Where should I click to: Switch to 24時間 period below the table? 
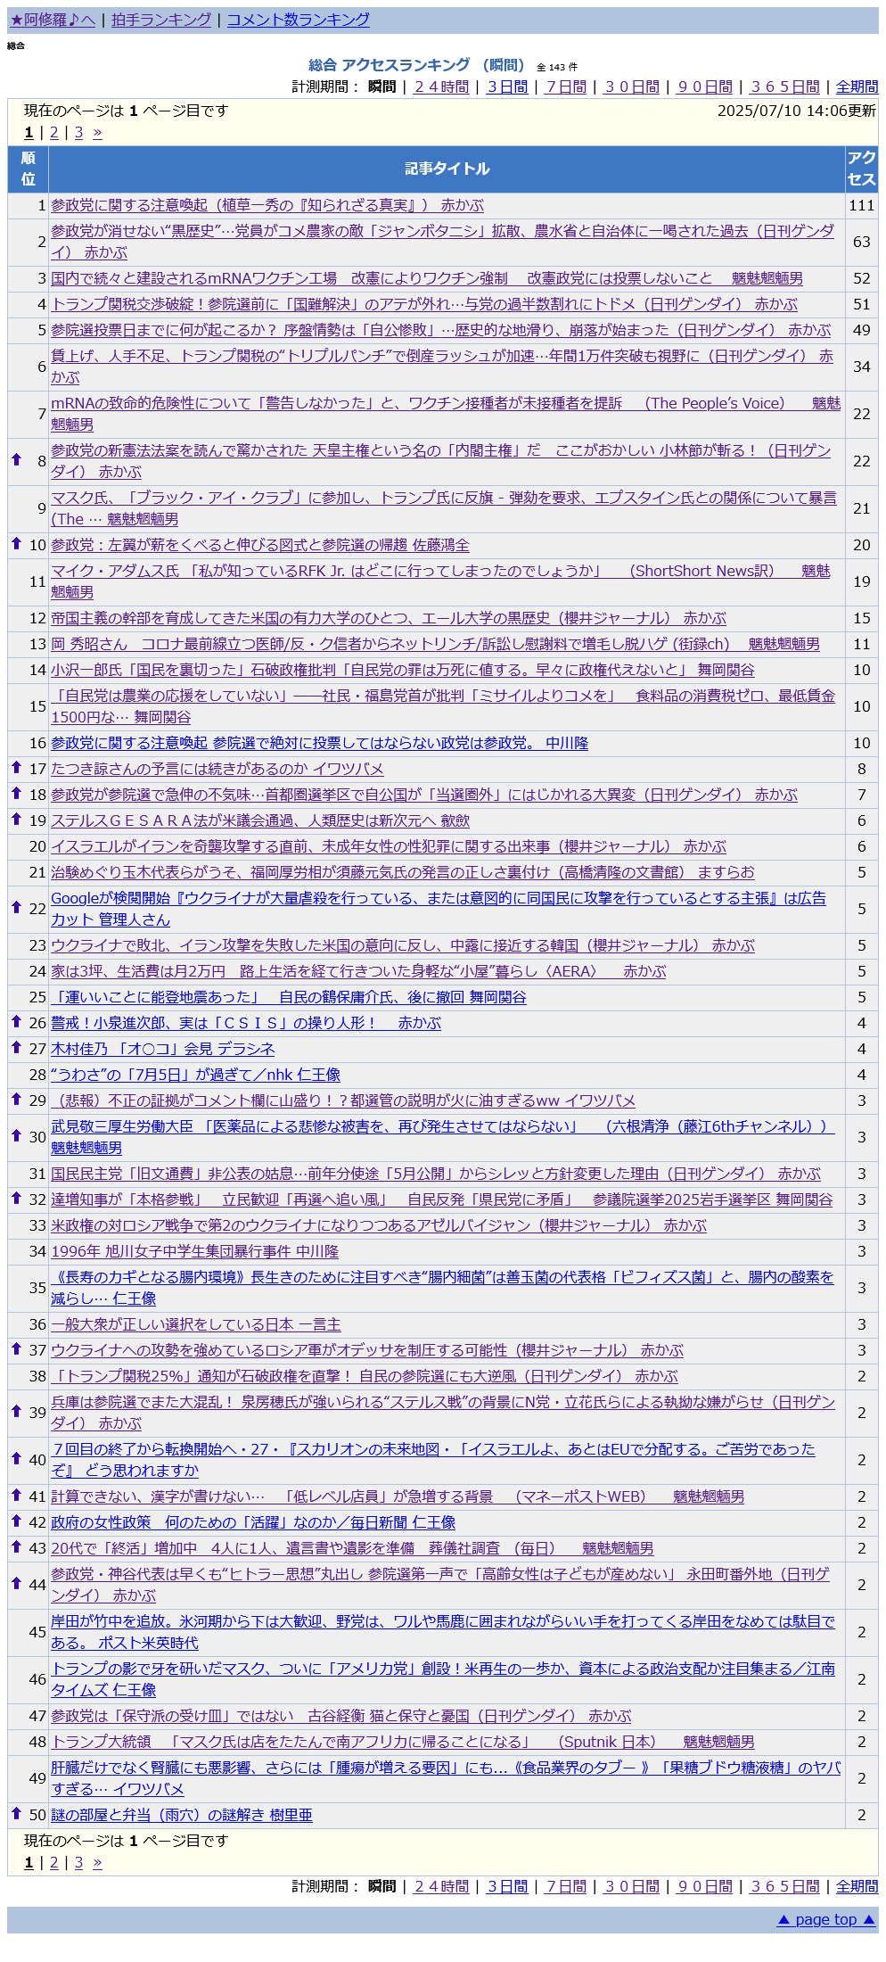(442, 1886)
